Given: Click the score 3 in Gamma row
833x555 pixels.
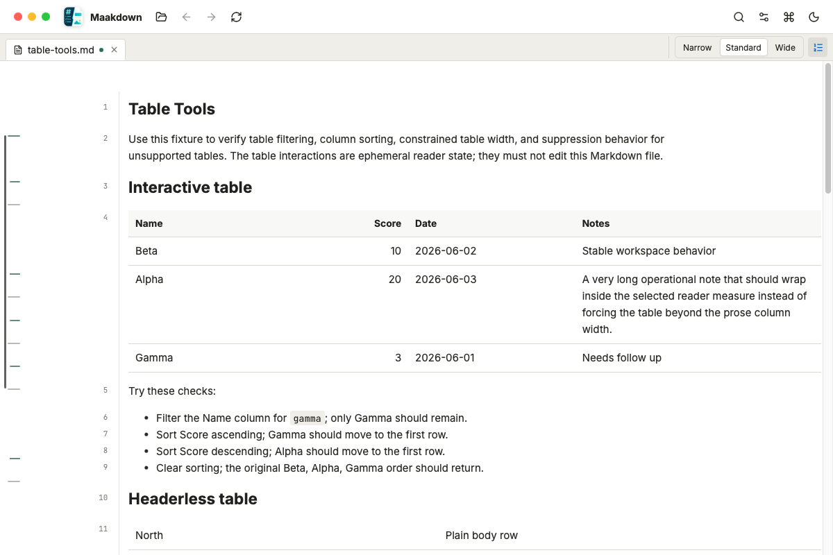Looking at the screenshot, I should point(398,358).
